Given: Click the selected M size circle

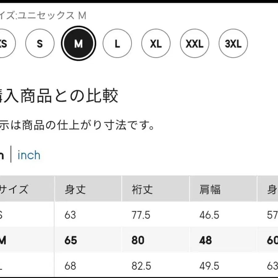Looking at the screenshot, I should tap(78, 44).
